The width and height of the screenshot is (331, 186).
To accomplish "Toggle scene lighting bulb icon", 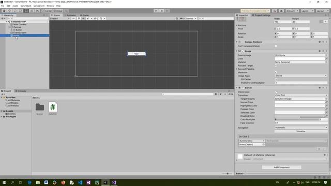I will 79,19.
